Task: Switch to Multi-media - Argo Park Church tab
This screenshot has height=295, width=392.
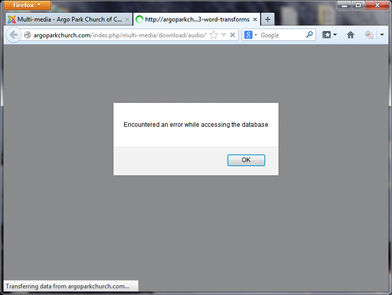Action: (x=69, y=19)
